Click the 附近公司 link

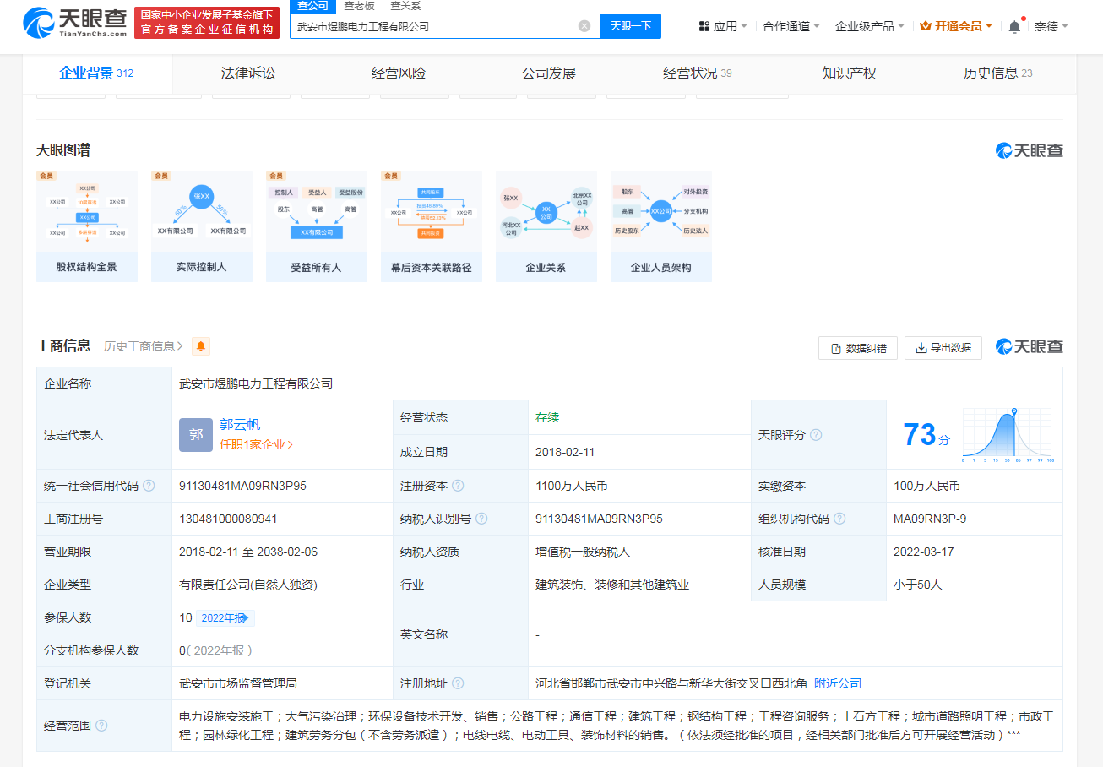click(838, 683)
